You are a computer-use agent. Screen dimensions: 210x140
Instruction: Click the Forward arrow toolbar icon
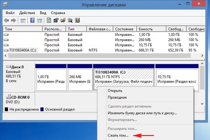[14, 20]
